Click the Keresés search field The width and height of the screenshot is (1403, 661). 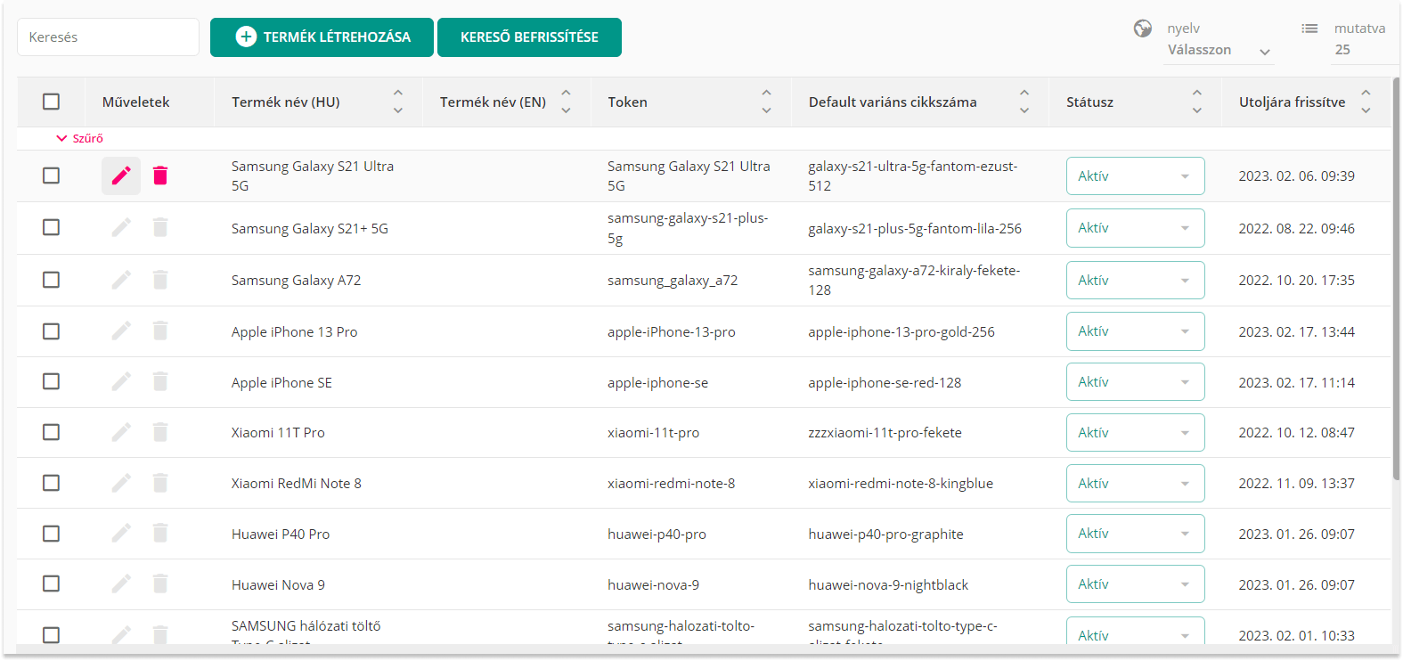(108, 37)
